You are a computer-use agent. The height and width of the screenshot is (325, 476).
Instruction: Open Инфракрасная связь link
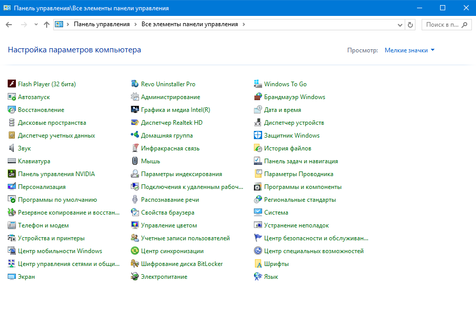[x=170, y=148]
